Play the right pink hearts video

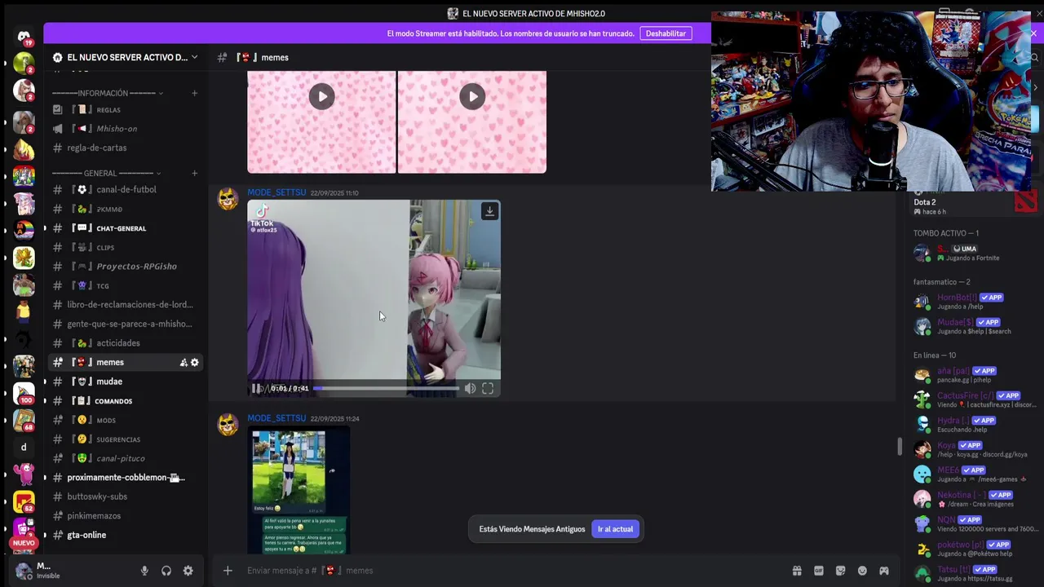[472, 97]
